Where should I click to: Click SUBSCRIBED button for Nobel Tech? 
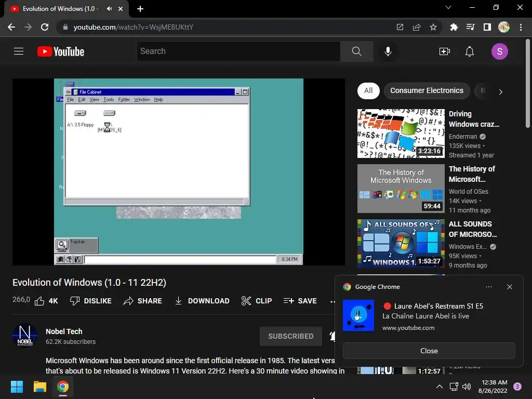coord(291,336)
